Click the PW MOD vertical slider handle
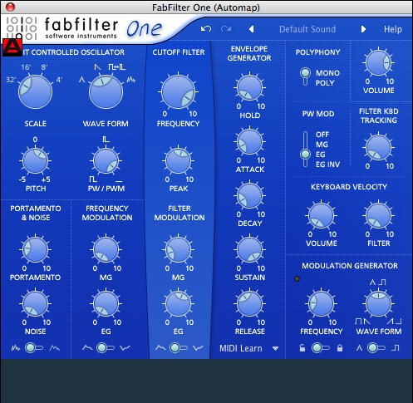 (x=305, y=155)
